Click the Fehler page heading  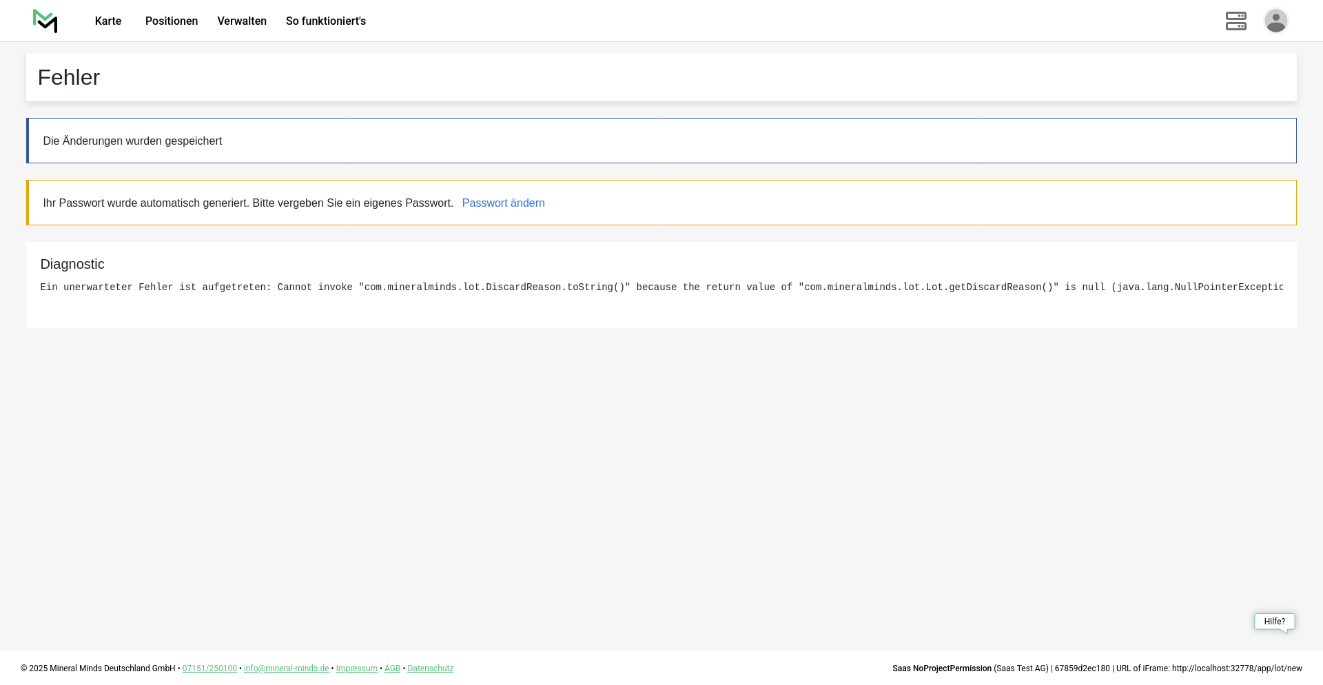[x=69, y=78]
